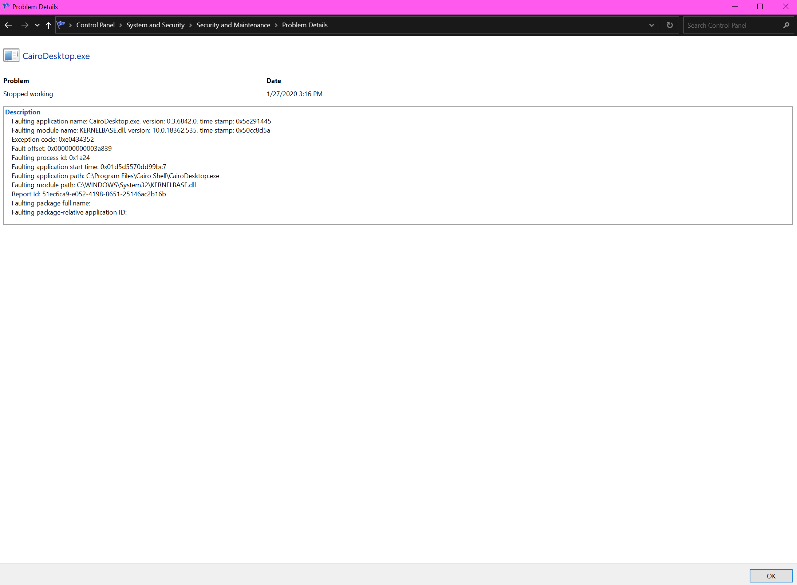The height and width of the screenshot is (585, 797).
Task: Expand the chevron after Control Panel breadcrumb
Action: pos(121,25)
